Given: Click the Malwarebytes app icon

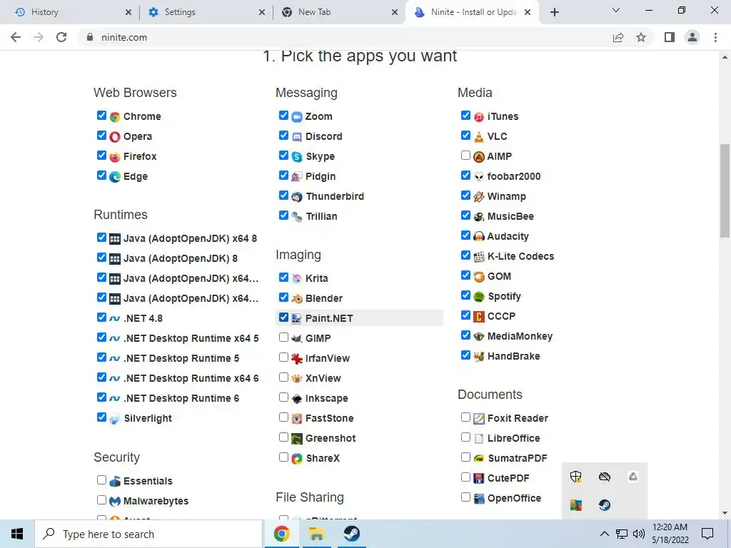Looking at the screenshot, I should (x=115, y=502).
